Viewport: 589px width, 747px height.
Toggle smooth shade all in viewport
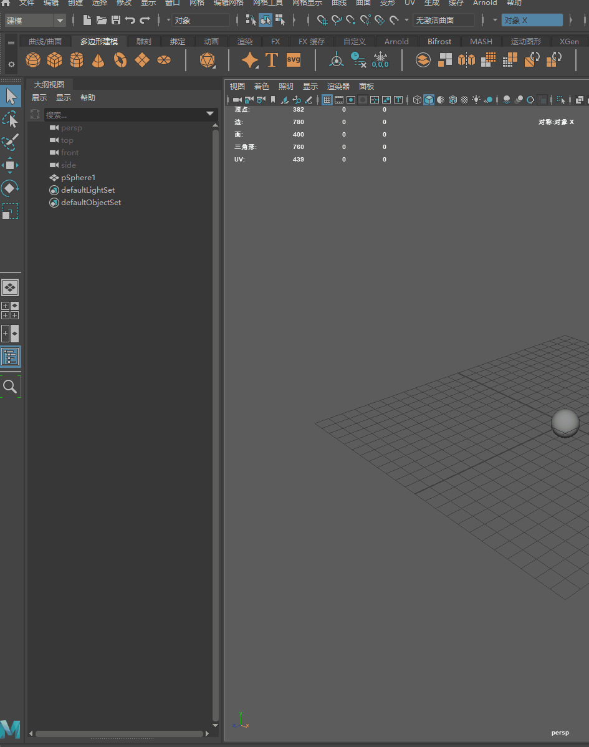click(429, 100)
